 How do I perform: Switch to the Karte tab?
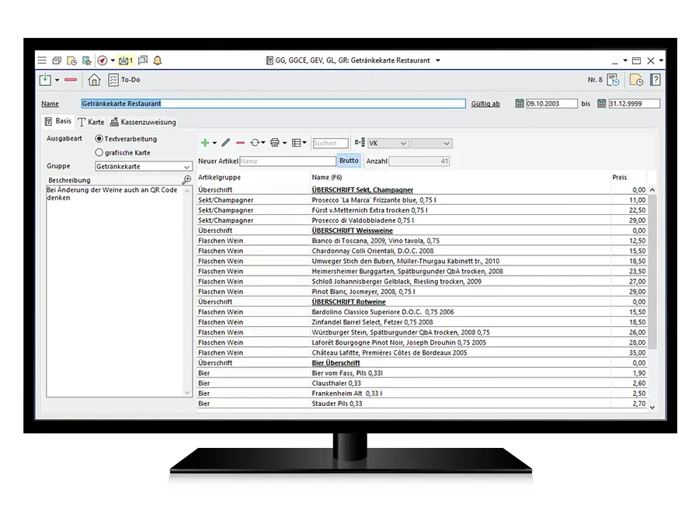[91, 122]
